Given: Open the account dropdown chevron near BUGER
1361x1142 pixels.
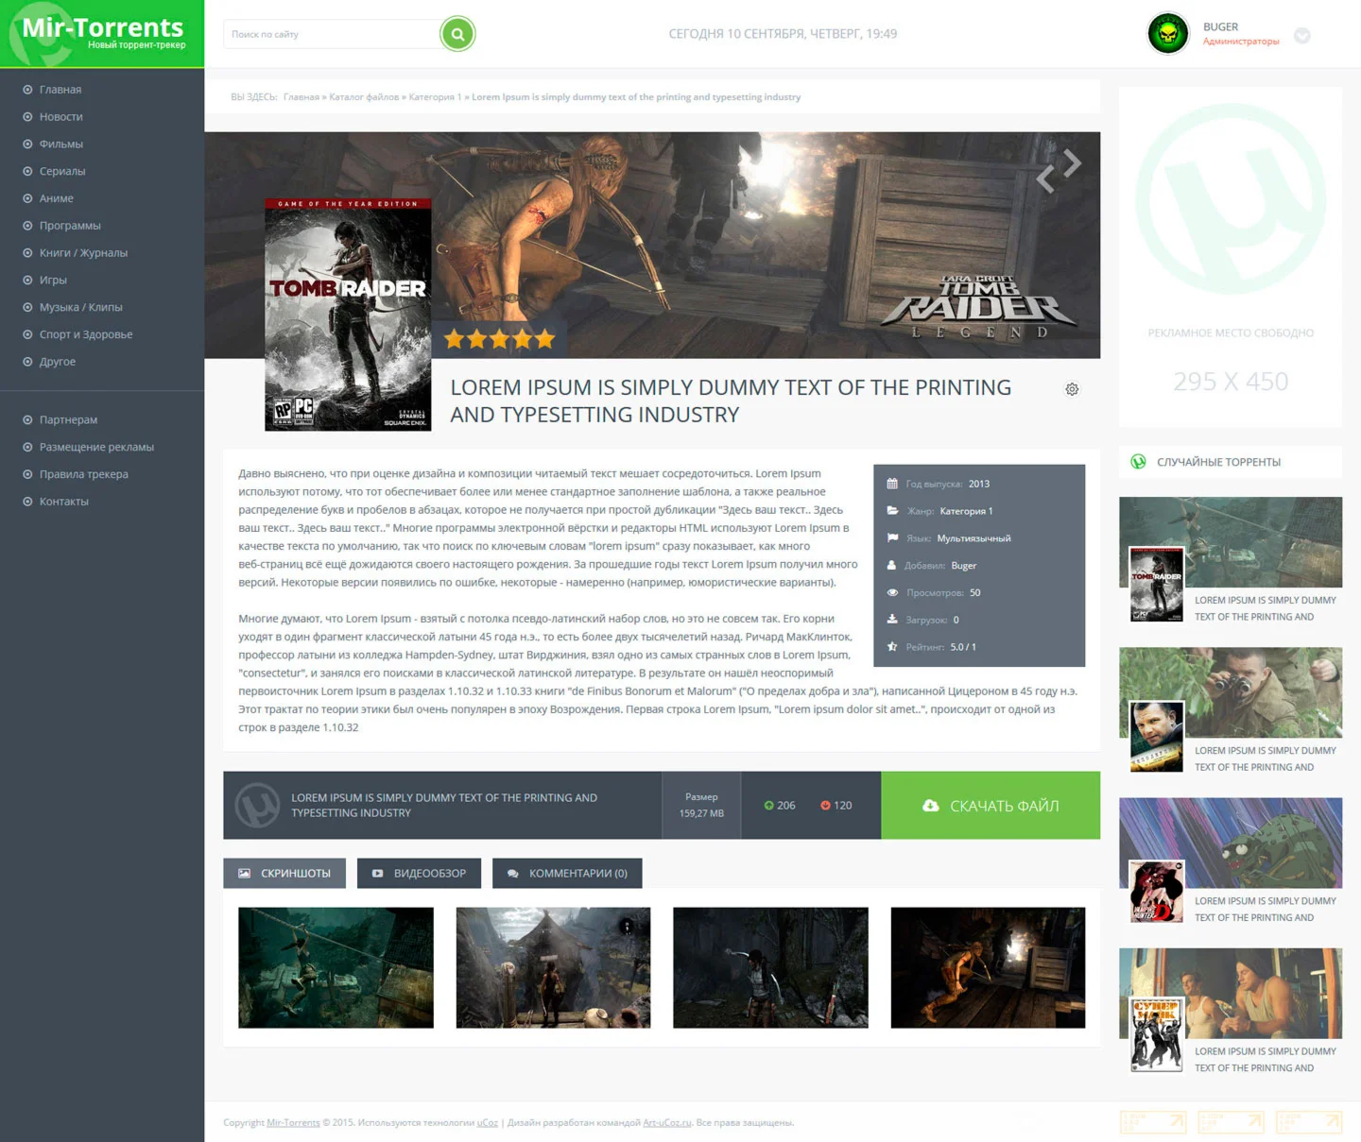Looking at the screenshot, I should [x=1302, y=36].
